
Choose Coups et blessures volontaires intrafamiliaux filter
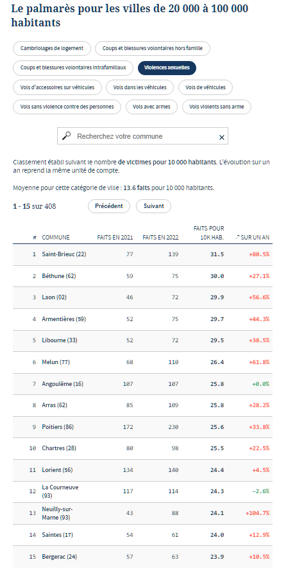coord(73,68)
